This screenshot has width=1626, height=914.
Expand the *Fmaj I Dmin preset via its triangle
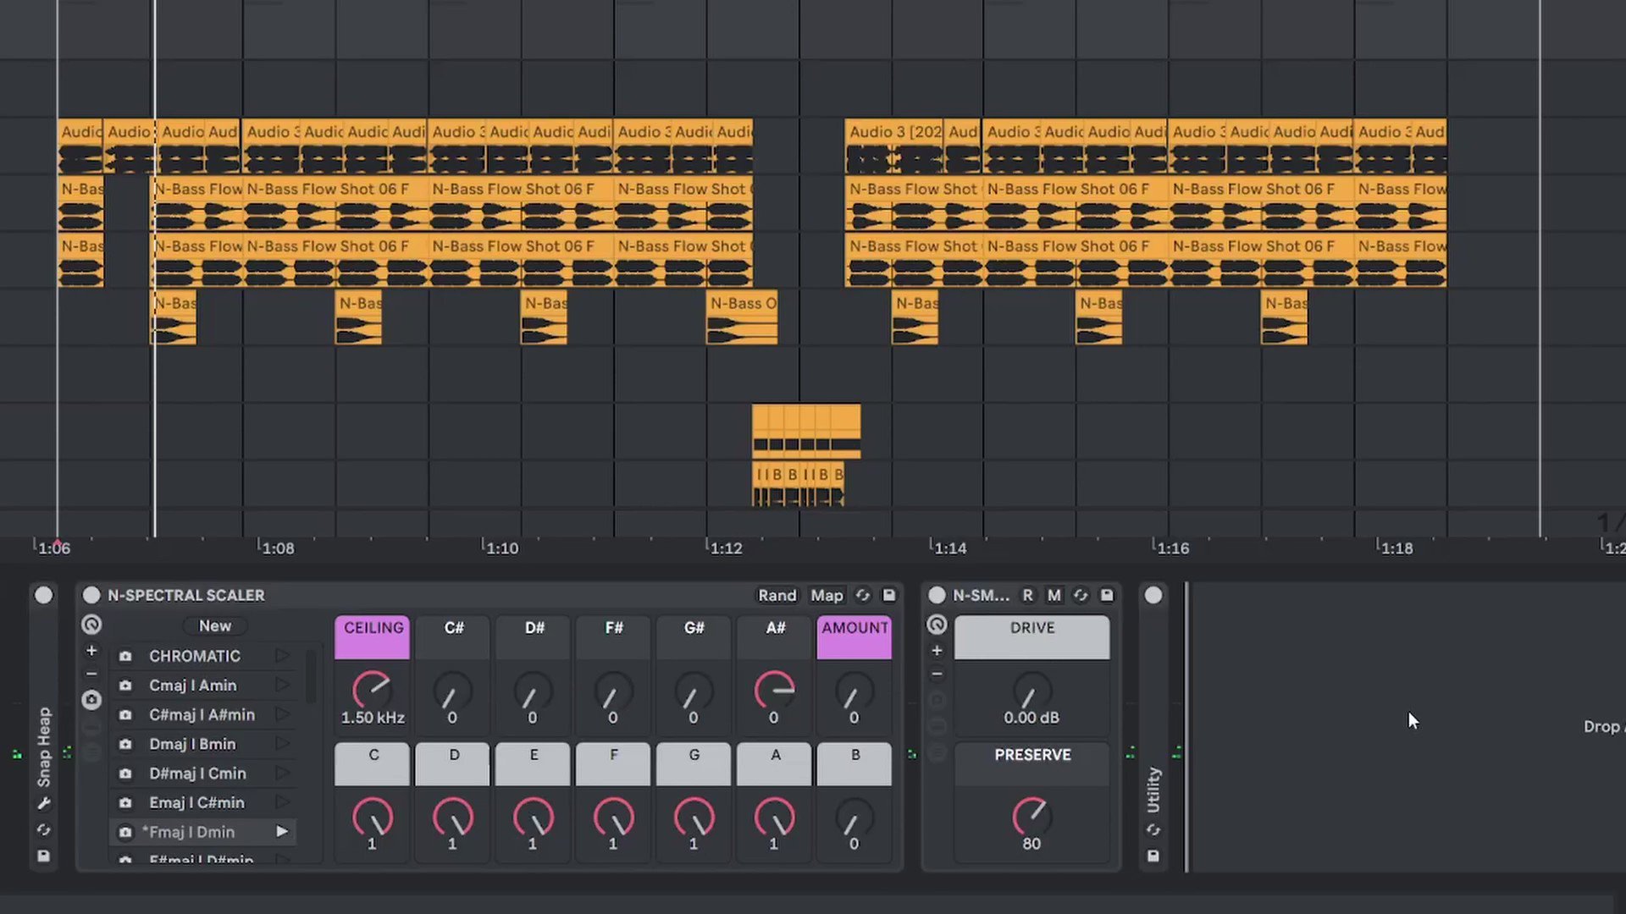click(x=282, y=832)
